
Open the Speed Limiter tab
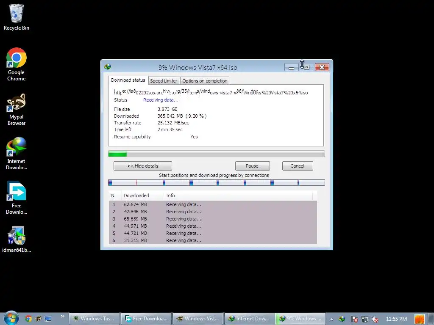click(x=164, y=81)
